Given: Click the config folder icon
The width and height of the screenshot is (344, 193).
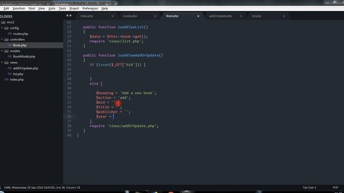Looking at the screenshot, I should pyautogui.click(x=6, y=28).
